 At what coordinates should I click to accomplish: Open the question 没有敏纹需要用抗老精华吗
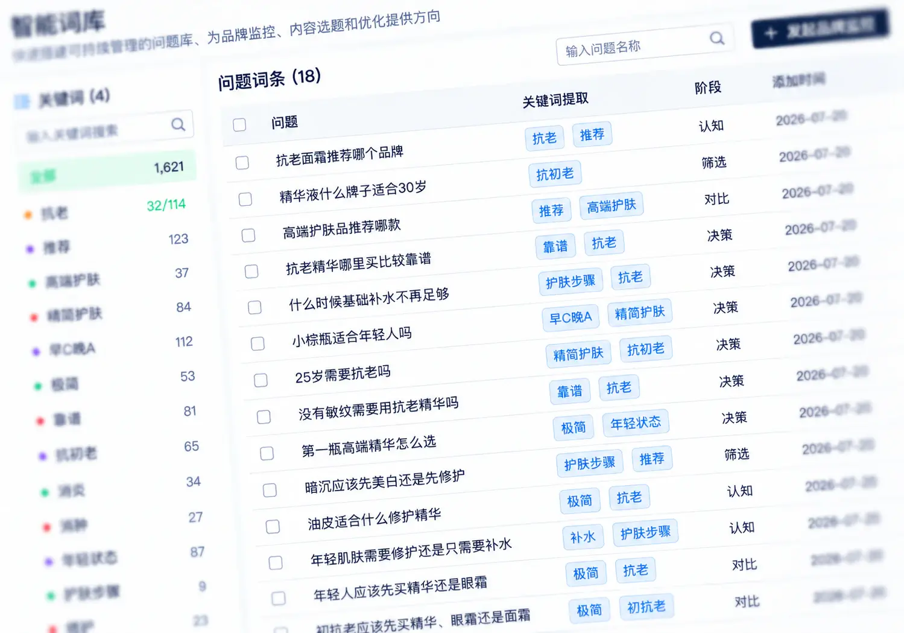[379, 409]
